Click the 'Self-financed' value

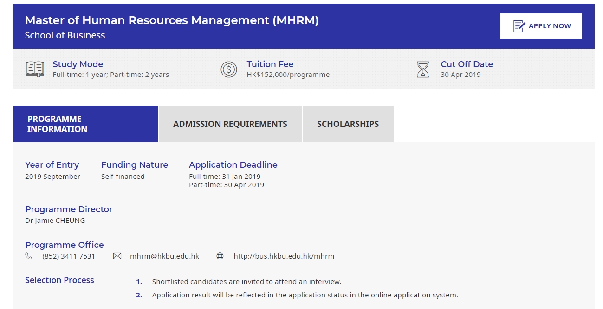(x=123, y=177)
